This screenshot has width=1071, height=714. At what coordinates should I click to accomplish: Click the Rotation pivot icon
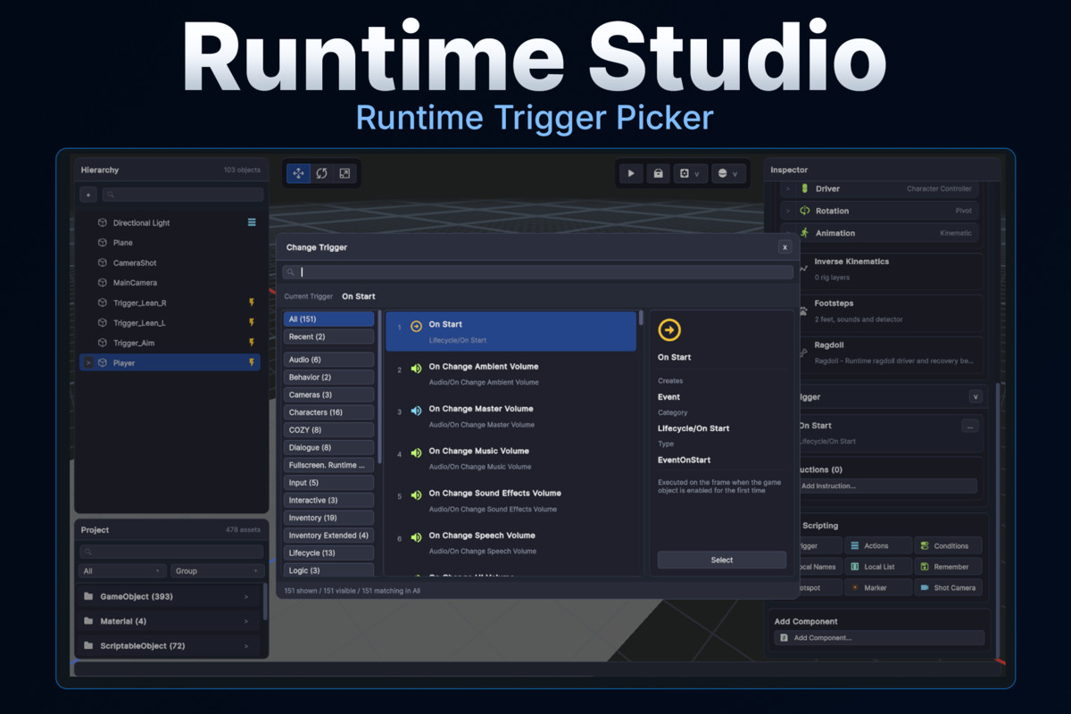pos(804,211)
